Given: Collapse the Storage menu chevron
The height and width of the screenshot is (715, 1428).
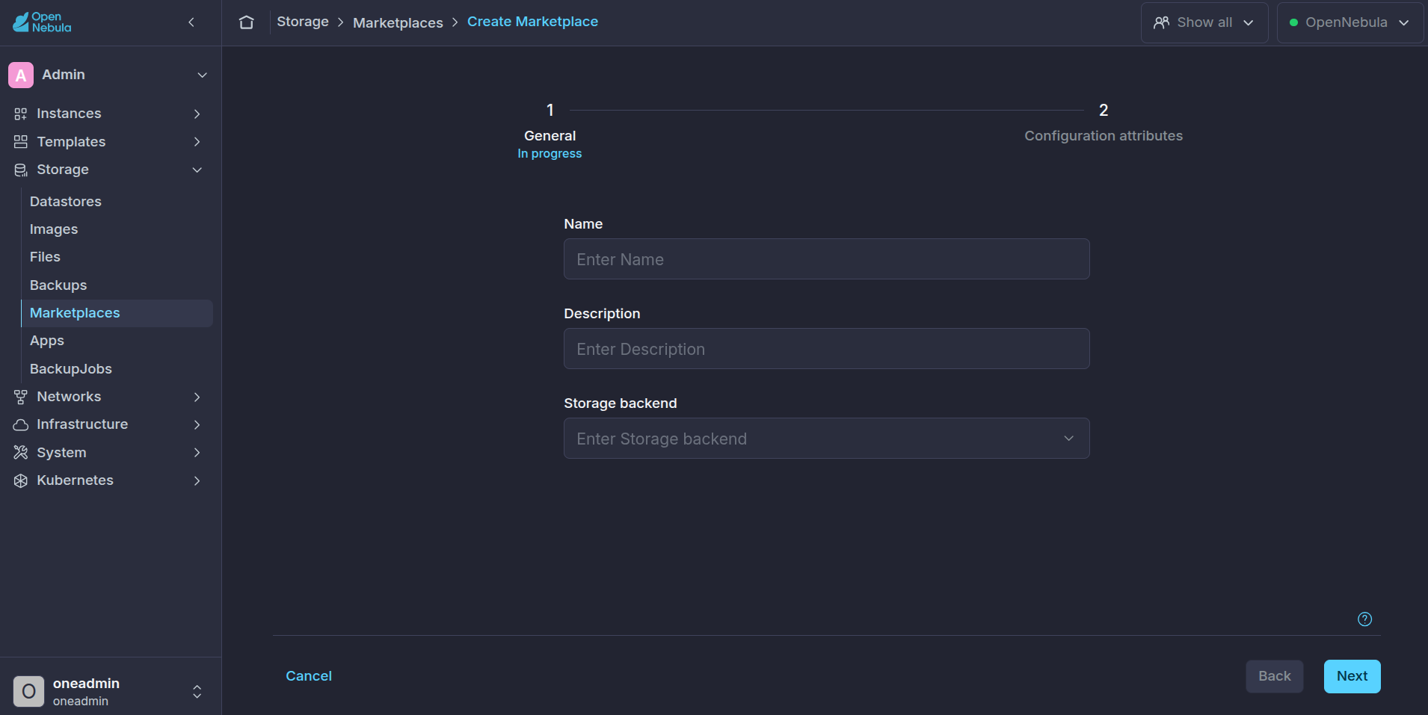Looking at the screenshot, I should 197,170.
